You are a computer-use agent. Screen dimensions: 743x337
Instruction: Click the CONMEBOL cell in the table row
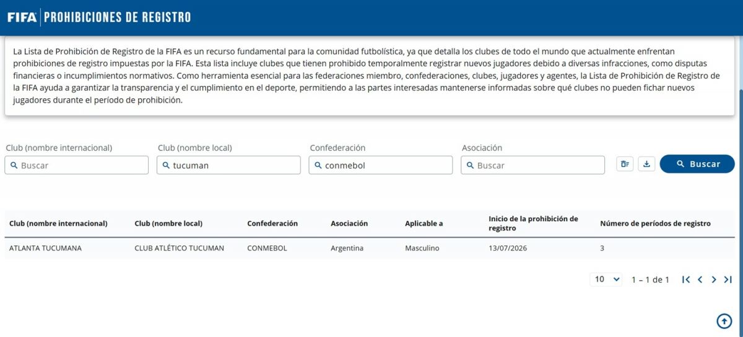267,248
